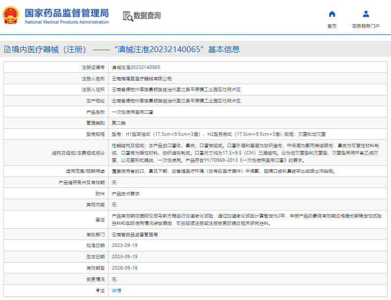Click the 注册证编号 row label
The image size is (391, 300).
pyautogui.click(x=93, y=67)
